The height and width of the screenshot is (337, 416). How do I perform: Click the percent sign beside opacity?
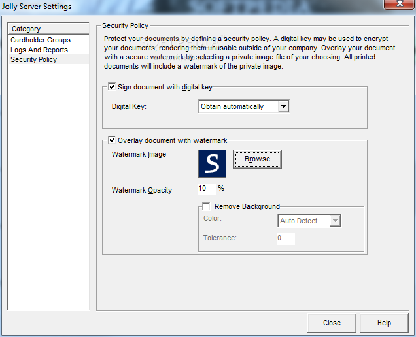point(221,188)
